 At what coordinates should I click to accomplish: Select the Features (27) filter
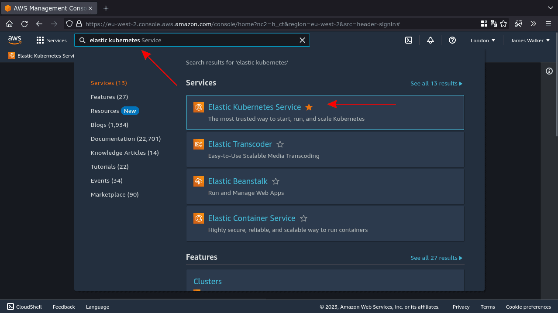click(109, 97)
